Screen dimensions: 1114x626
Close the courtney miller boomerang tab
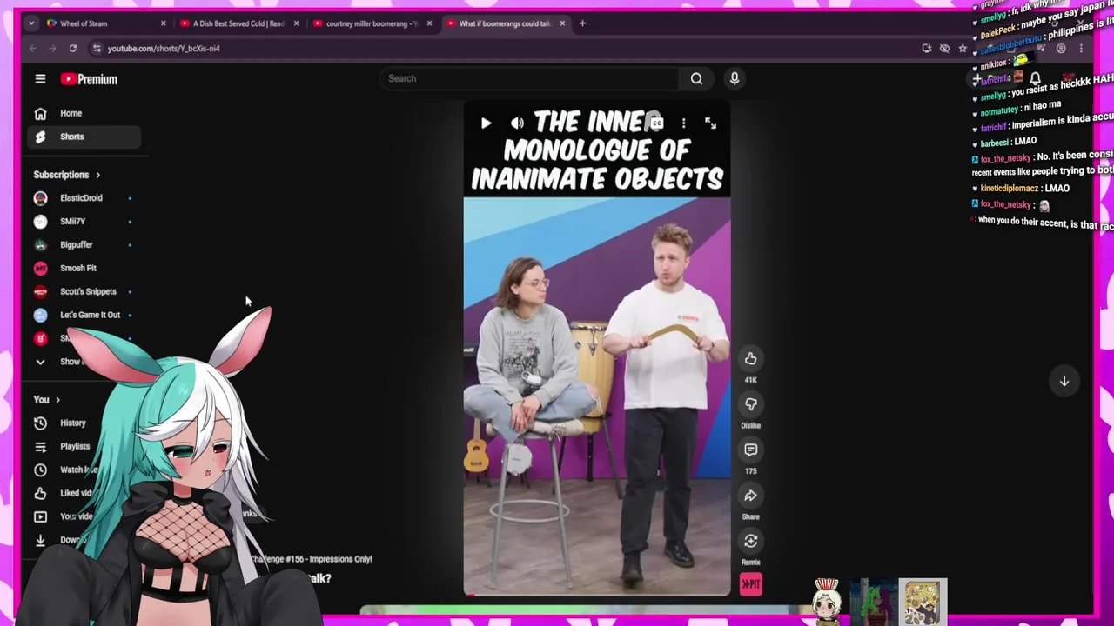pos(429,23)
